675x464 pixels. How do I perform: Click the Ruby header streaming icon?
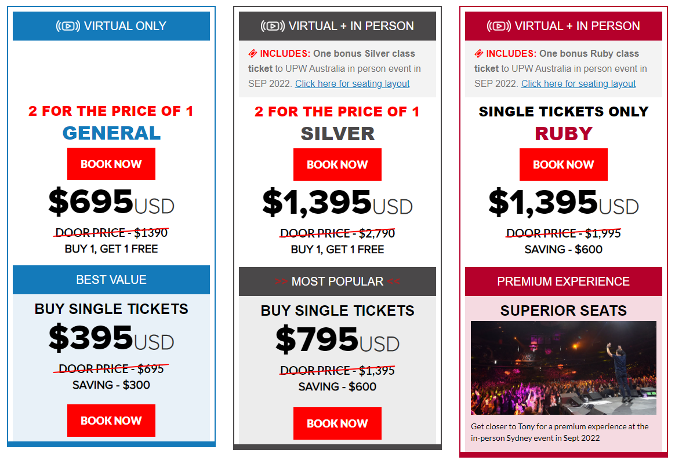499,26
